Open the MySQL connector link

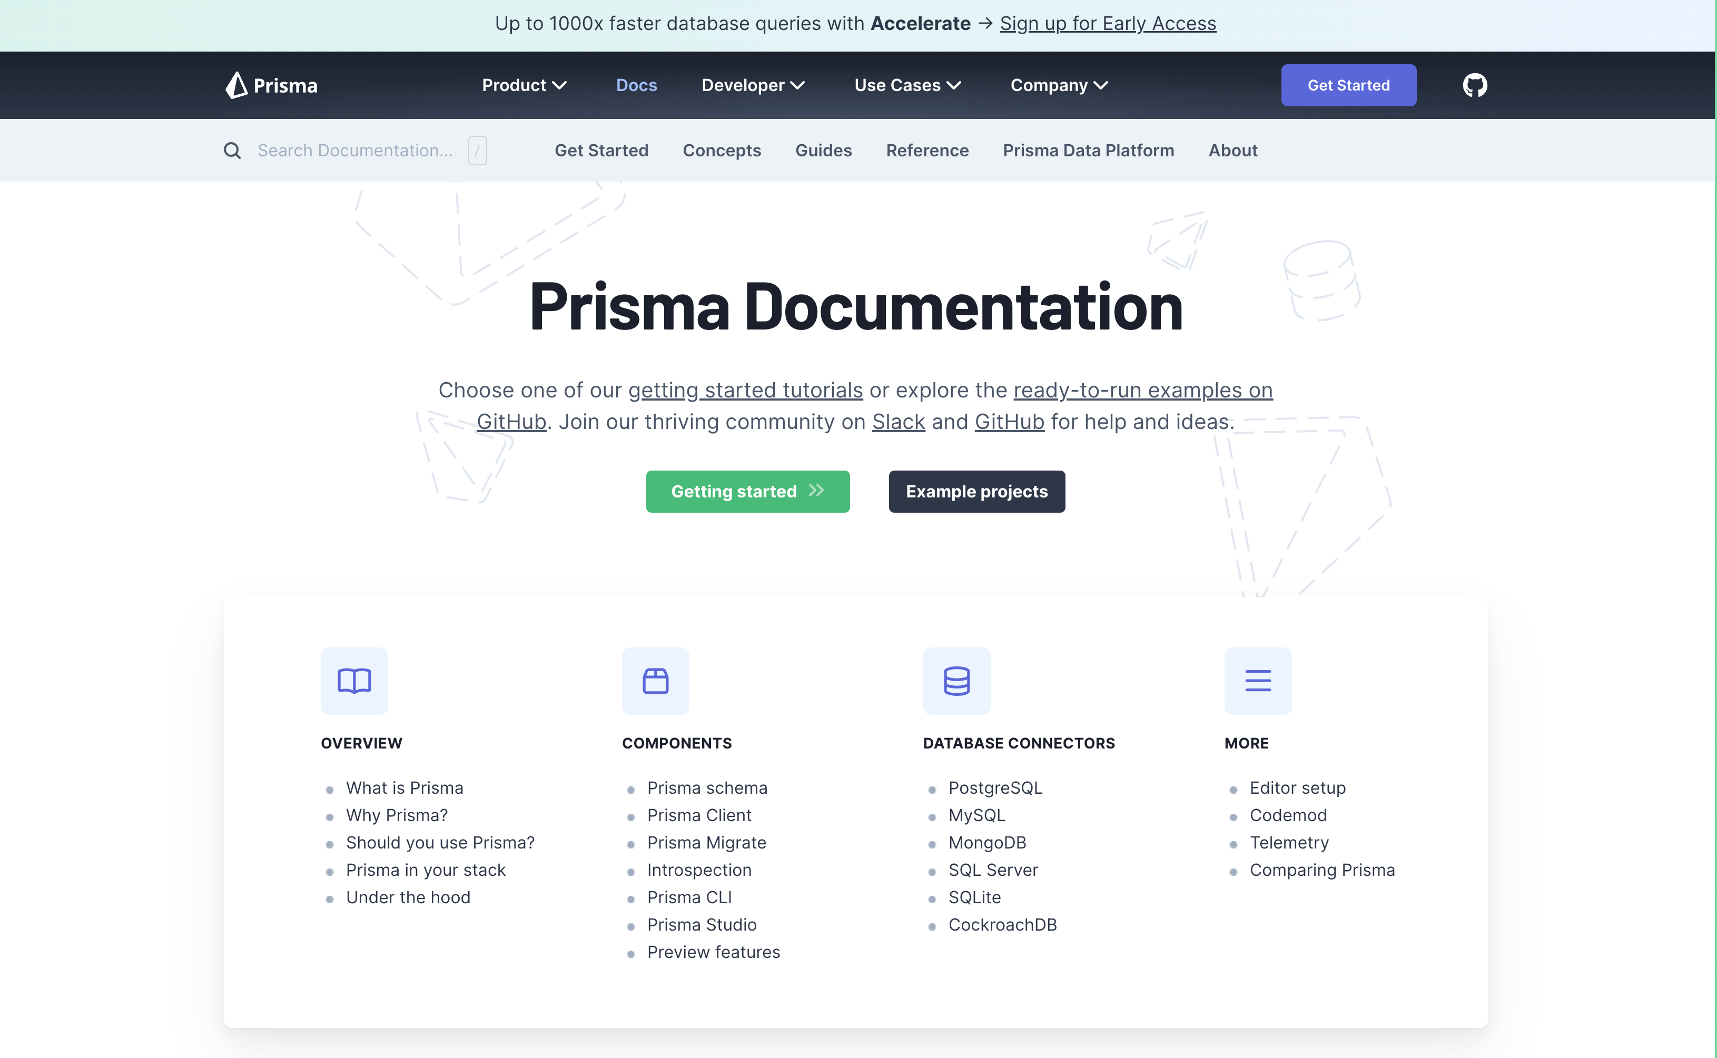coord(976,815)
